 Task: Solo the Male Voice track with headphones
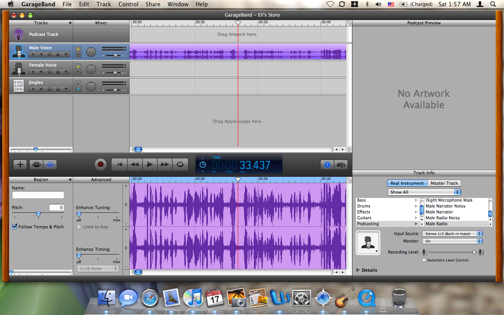(50, 54)
